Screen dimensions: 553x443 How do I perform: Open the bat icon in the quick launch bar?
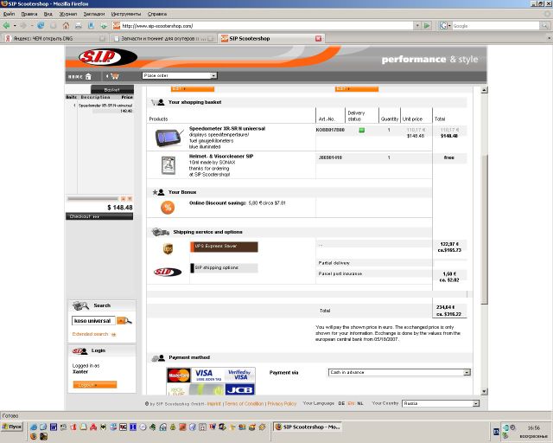pyautogui.click(x=104, y=427)
